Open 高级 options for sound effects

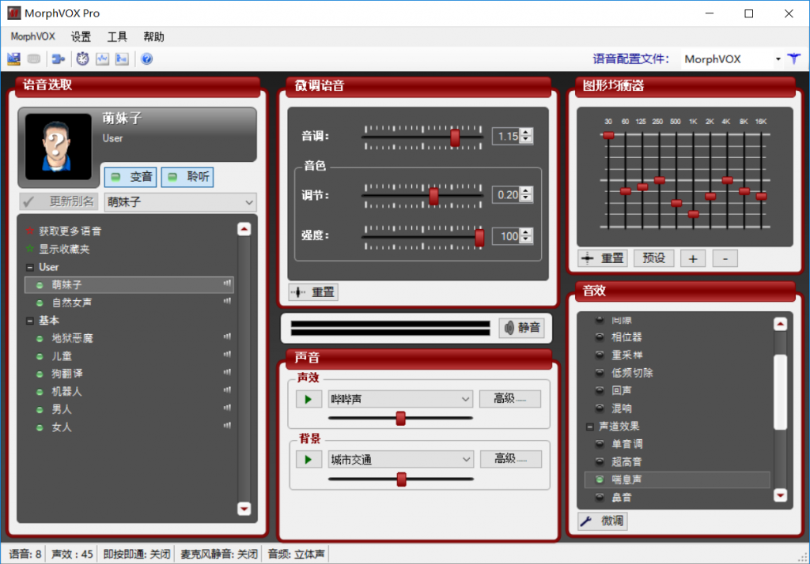pyautogui.click(x=510, y=398)
